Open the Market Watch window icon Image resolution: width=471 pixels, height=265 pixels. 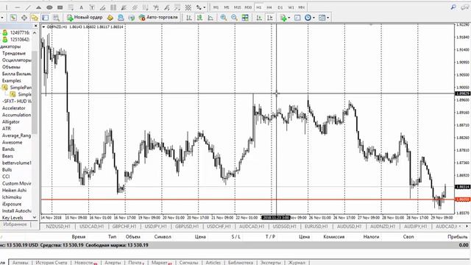pyautogui.click(x=13, y=18)
